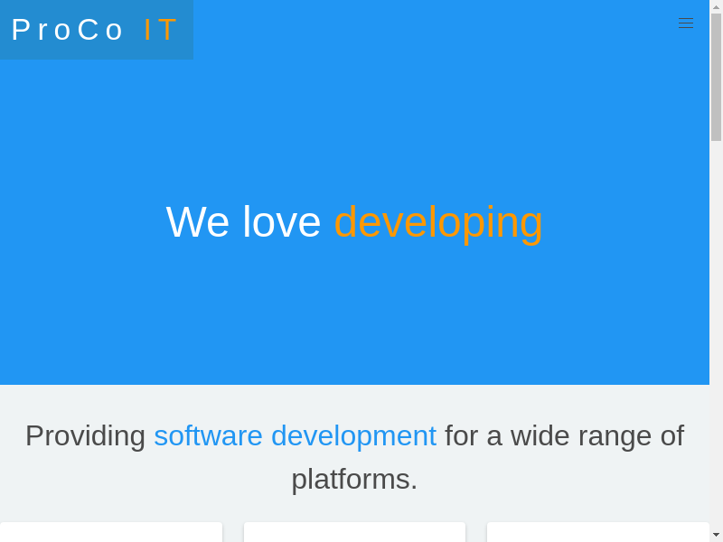Click the orange "IT" in the logo
Image resolution: width=723 pixels, height=542 pixels.
(x=161, y=30)
